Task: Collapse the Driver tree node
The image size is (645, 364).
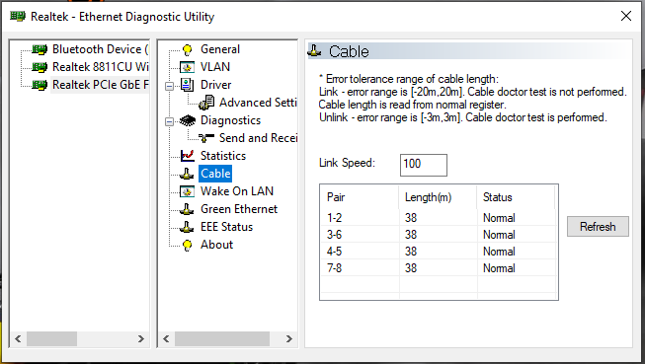Action: click(169, 86)
